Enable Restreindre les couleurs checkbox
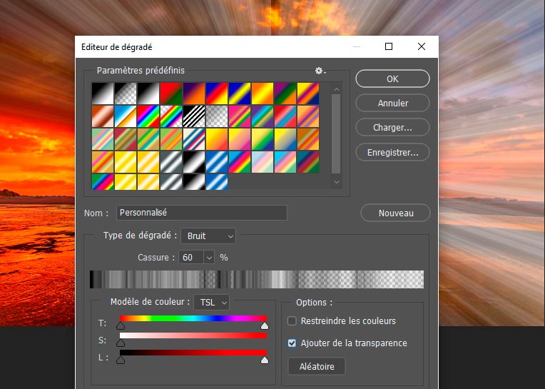The image size is (545, 389). coord(292,321)
